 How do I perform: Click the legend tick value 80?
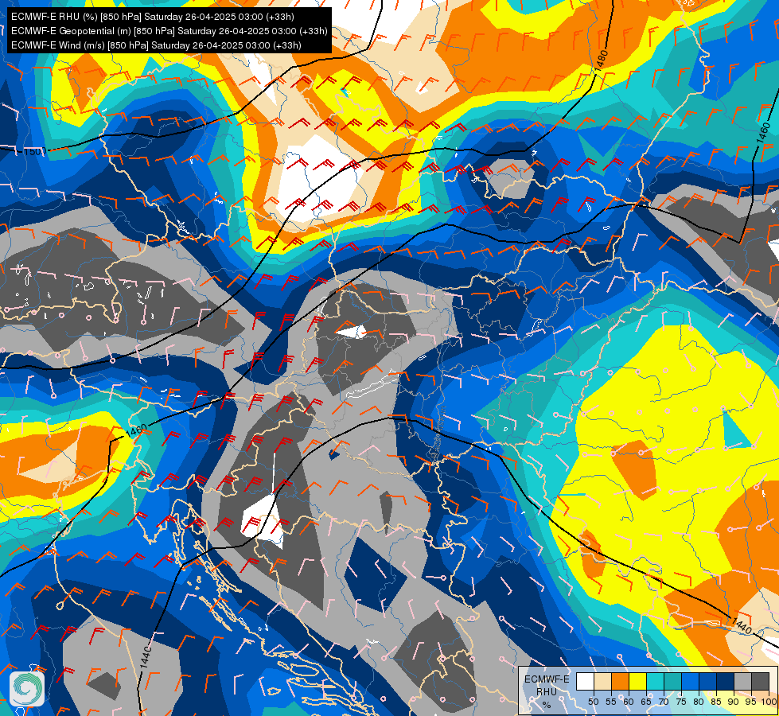(699, 702)
